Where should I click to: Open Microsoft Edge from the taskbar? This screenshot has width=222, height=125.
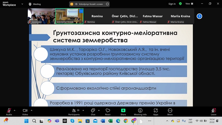(x=118, y=121)
